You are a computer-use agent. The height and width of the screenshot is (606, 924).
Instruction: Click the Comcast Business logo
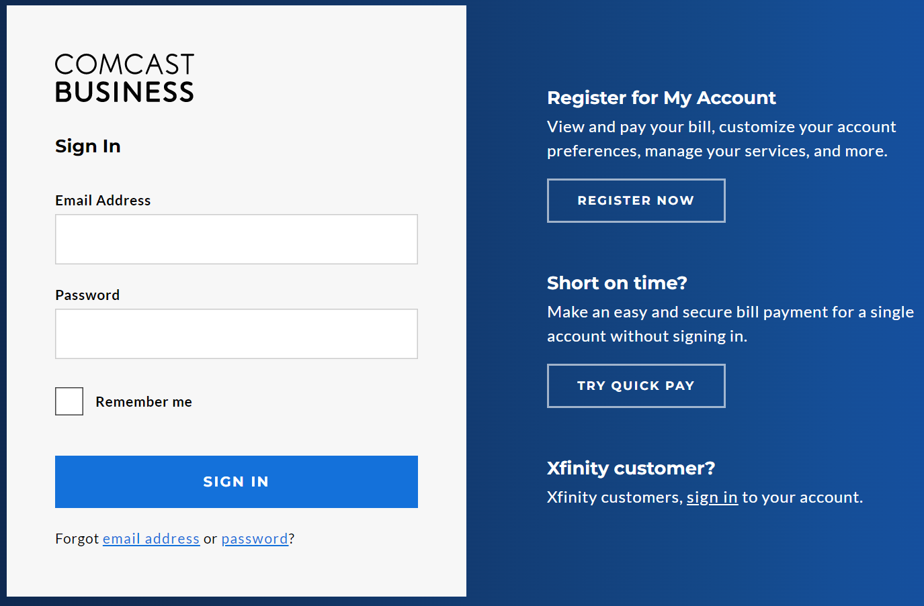point(124,77)
